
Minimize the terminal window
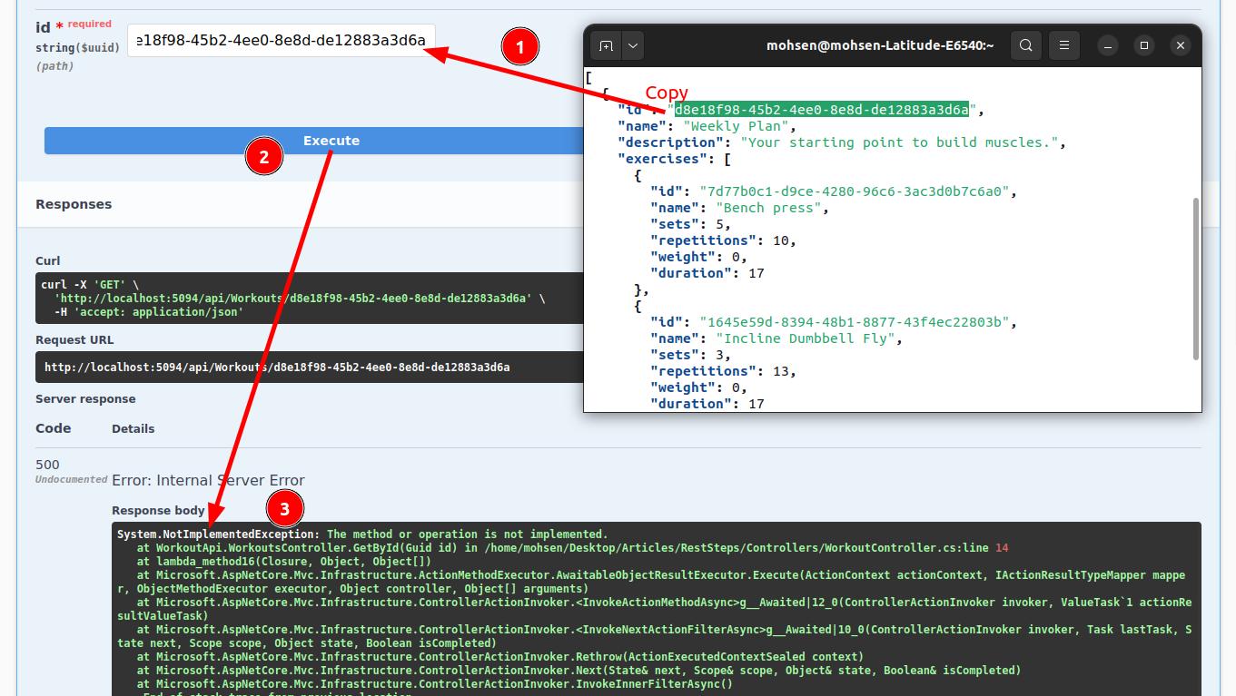point(1107,45)
